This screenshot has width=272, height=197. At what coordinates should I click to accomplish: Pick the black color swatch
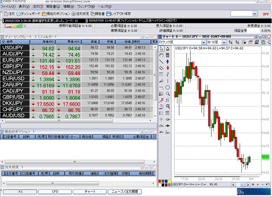point(163,185)
